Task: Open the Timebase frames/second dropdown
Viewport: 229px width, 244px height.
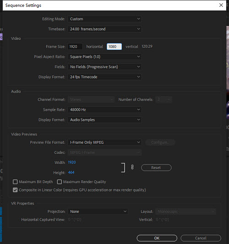Action: [104, 29]
